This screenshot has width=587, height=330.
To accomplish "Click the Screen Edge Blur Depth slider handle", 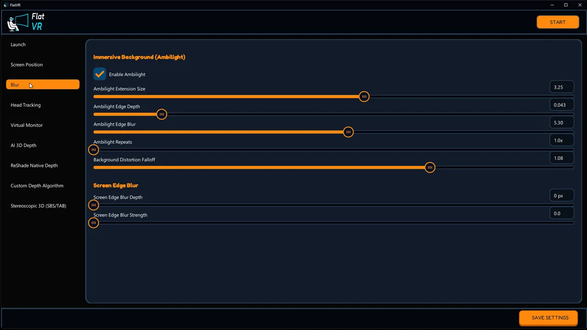I will pos(94,205).
